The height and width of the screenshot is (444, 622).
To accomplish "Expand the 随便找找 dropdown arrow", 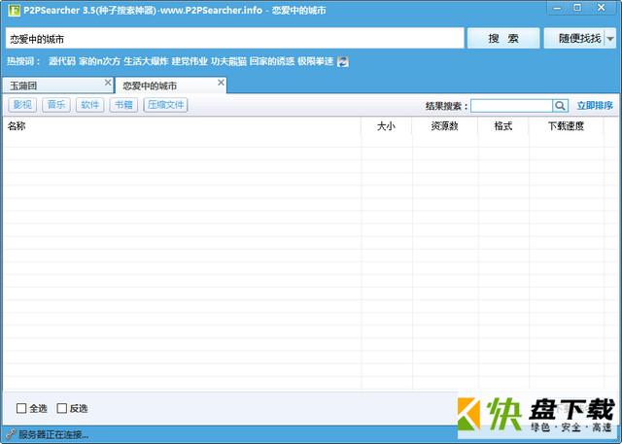I will click(x=610, y=39).
